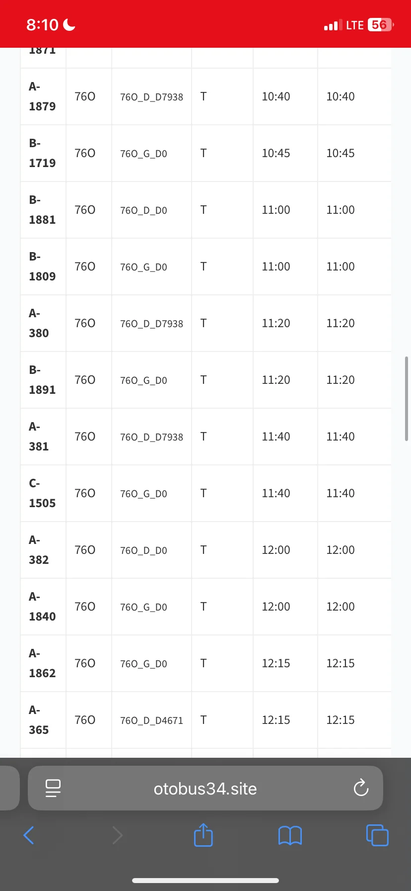411x891 pixels.
Task: Tap the 76O_D_D4671 route code
Action: (151, 720)
